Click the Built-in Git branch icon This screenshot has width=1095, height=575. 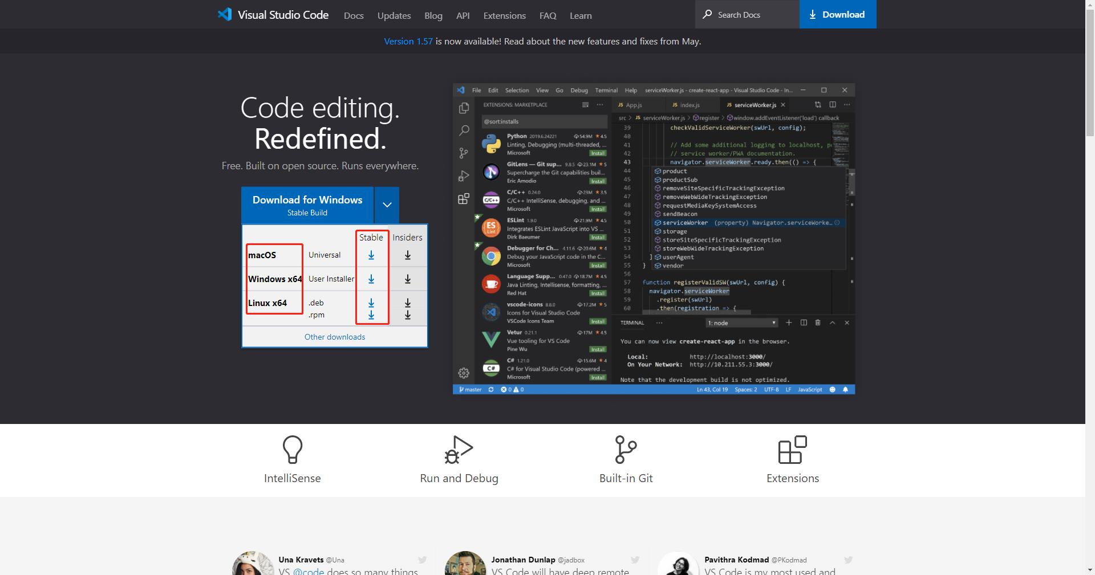pyautogui.click(x=626, y=450)
